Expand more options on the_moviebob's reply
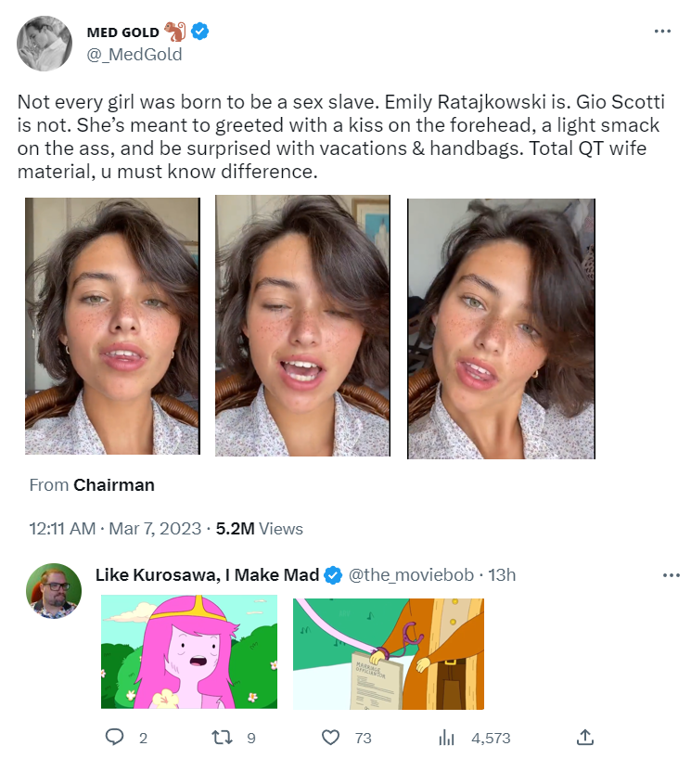 click(671, 575)
